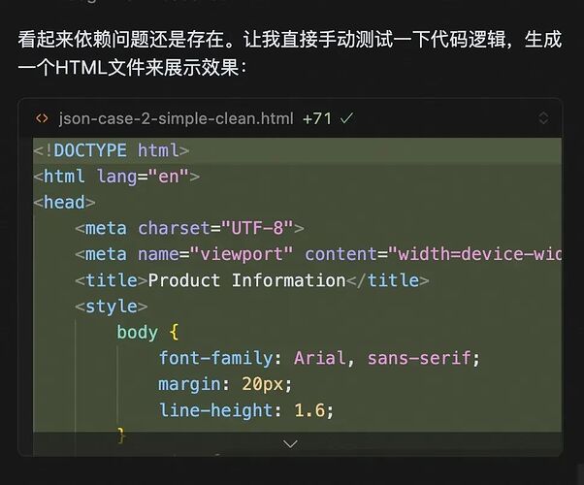This screenshot has width=584, height=485.
Task: Click the font-family: Arial, sans-serif line
Action: pos(319,358)
